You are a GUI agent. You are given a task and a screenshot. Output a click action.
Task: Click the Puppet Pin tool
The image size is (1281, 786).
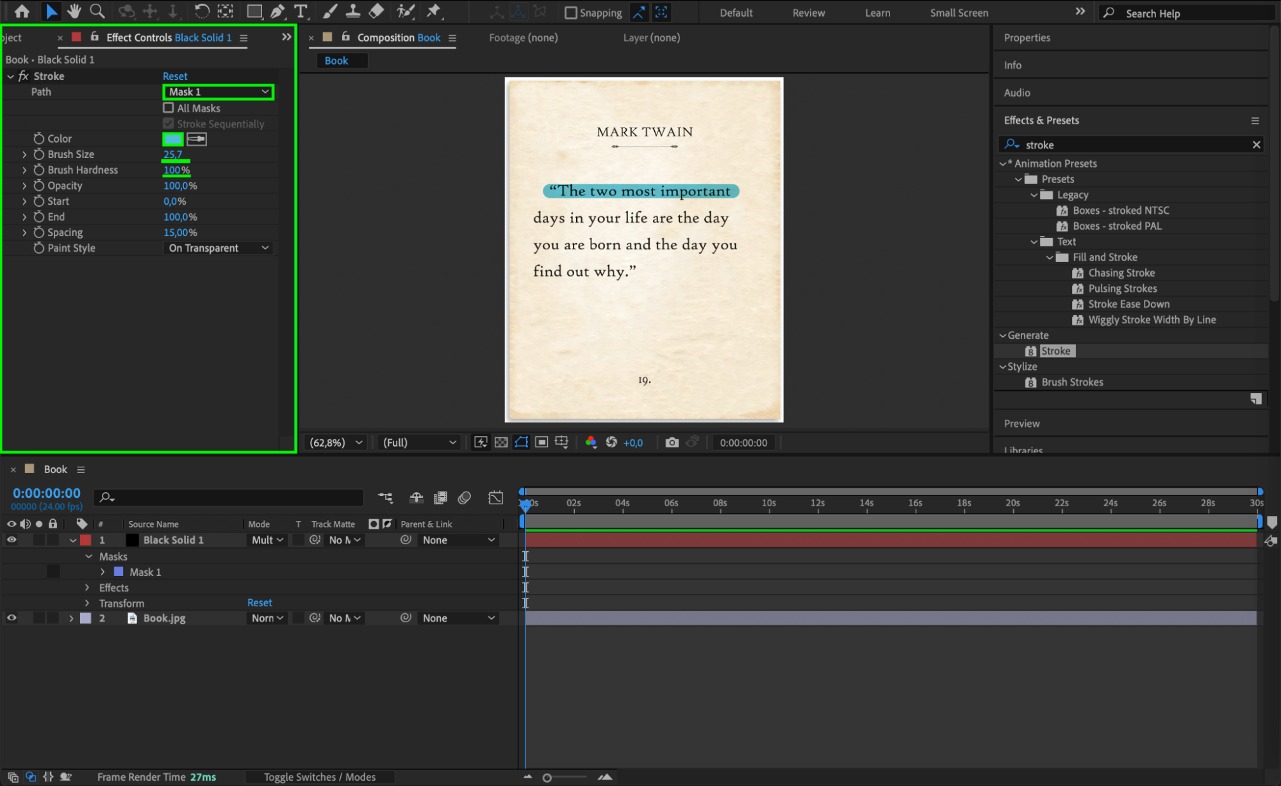[434, 11]
